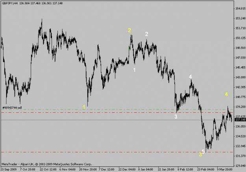Viewport: 246px width, 172px height.
Task: Click the 150.135 price scale value
Action: point(240,38)
